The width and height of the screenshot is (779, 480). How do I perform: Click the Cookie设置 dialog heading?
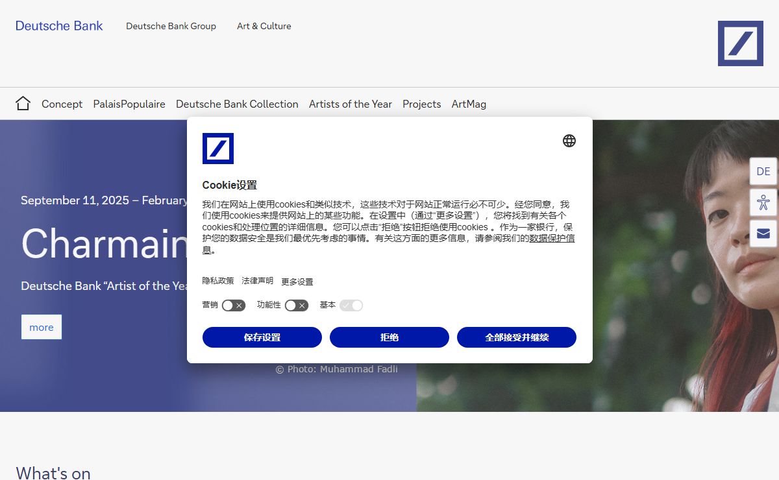(230, 185)
